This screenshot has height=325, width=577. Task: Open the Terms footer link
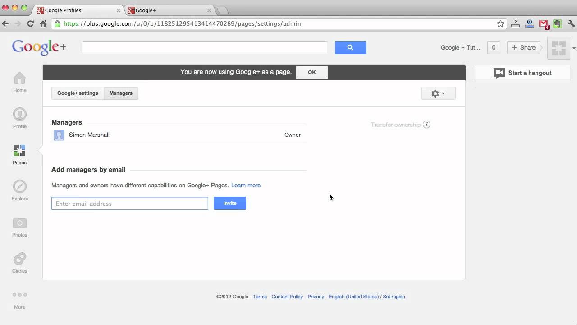click(x=260, y=297)
